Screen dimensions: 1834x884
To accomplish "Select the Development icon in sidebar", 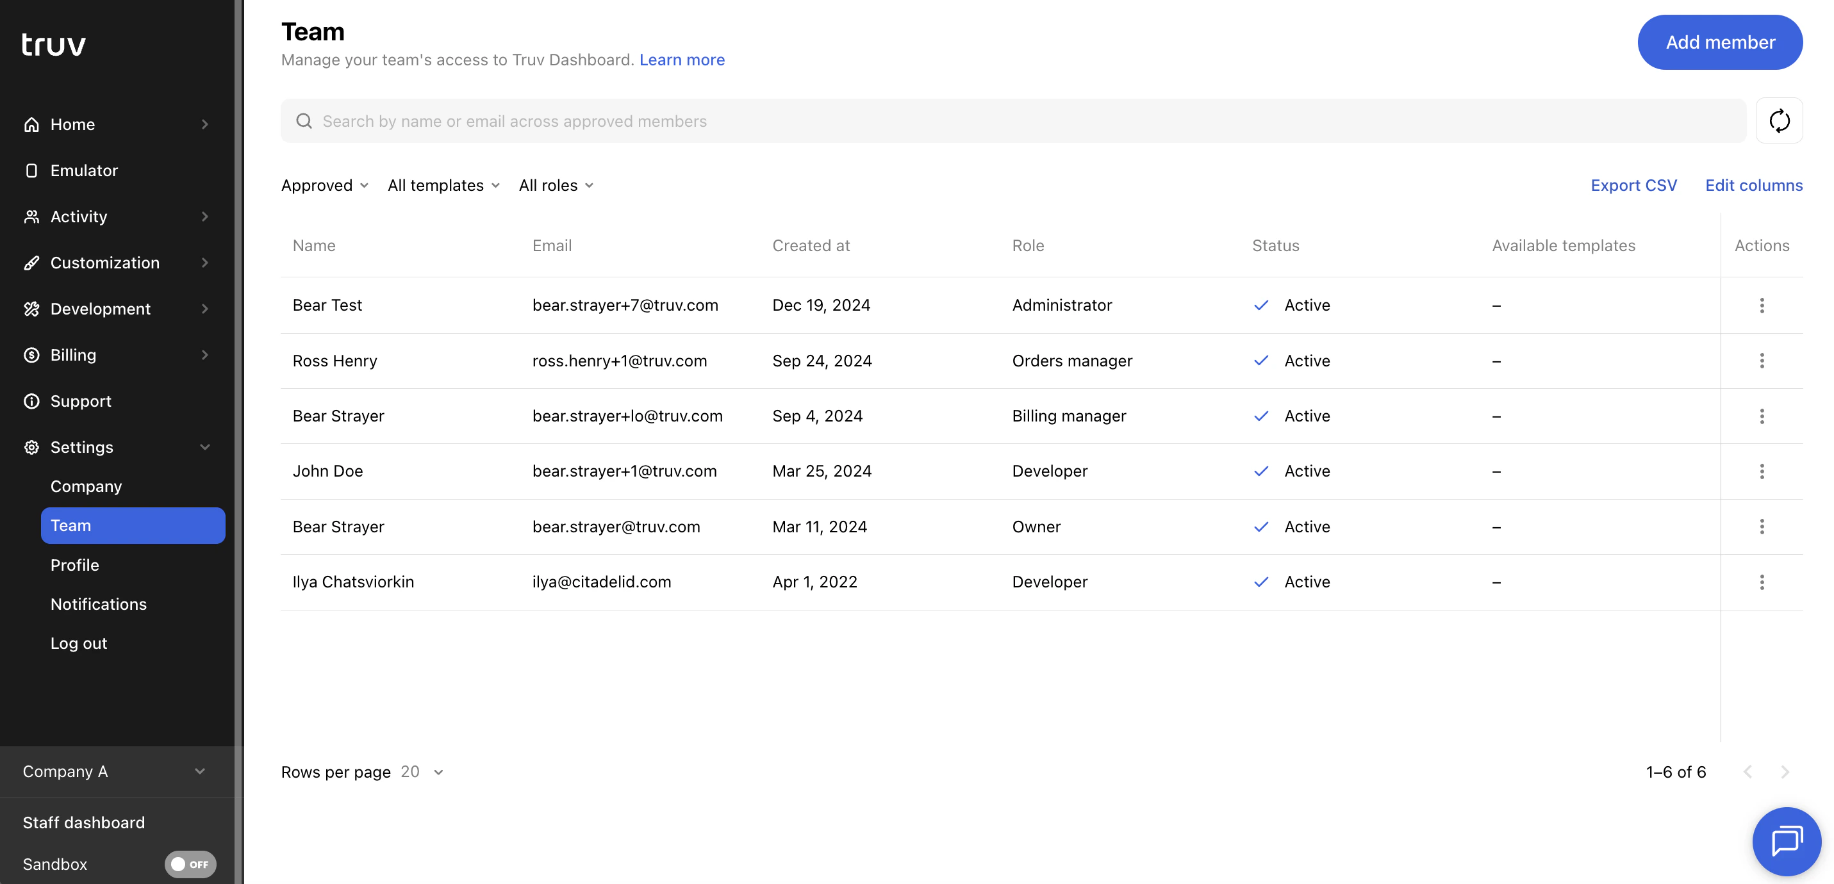I will tap(31, 308).
